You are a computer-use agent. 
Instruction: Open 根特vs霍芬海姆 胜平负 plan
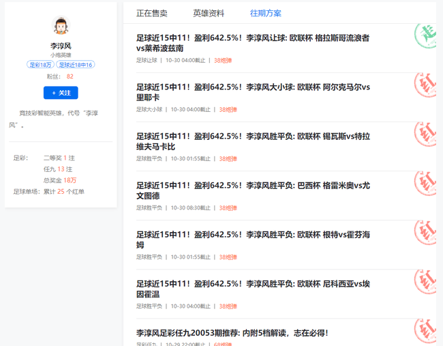253,240
